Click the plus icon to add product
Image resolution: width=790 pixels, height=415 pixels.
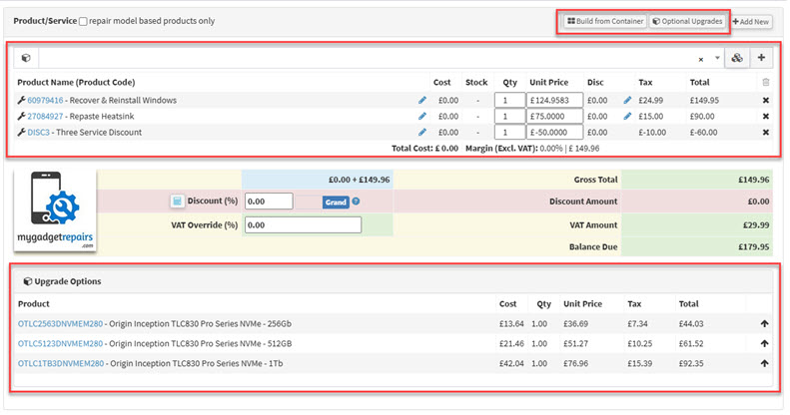(x=761, y=58)
